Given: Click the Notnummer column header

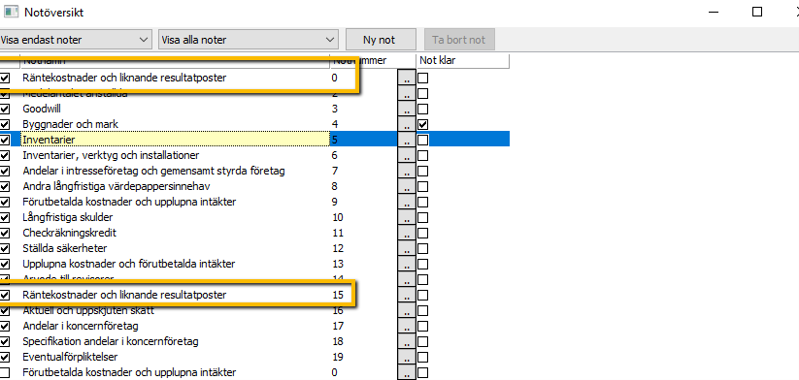Looking at the screenshot, I should pyautogui.click(x=372, y=60).
